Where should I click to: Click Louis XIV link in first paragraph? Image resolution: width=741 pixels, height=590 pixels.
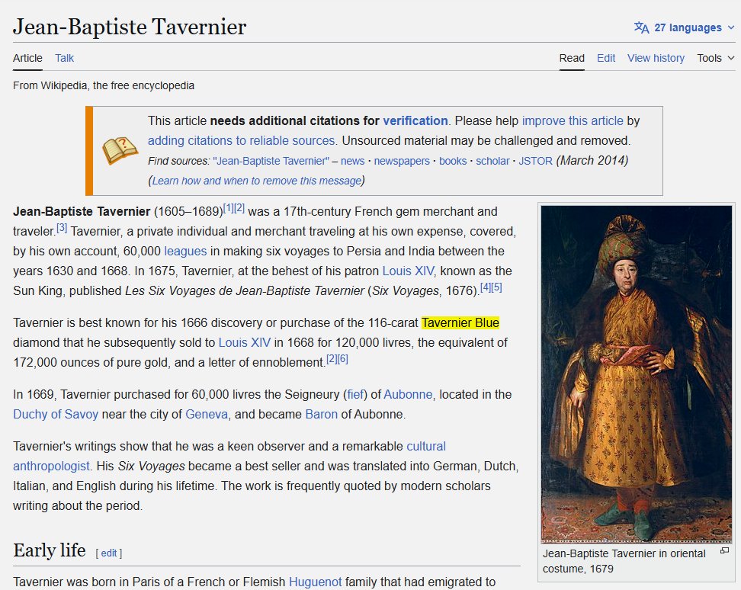(x=409, y=271)
